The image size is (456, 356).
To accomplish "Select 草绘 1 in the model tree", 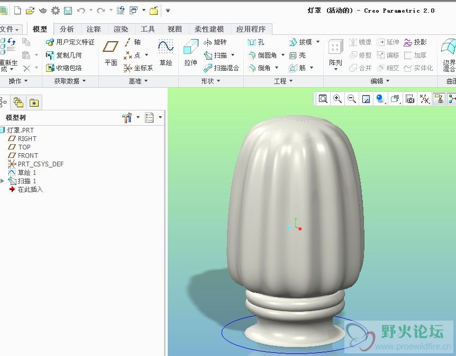I will coord(22,173).
